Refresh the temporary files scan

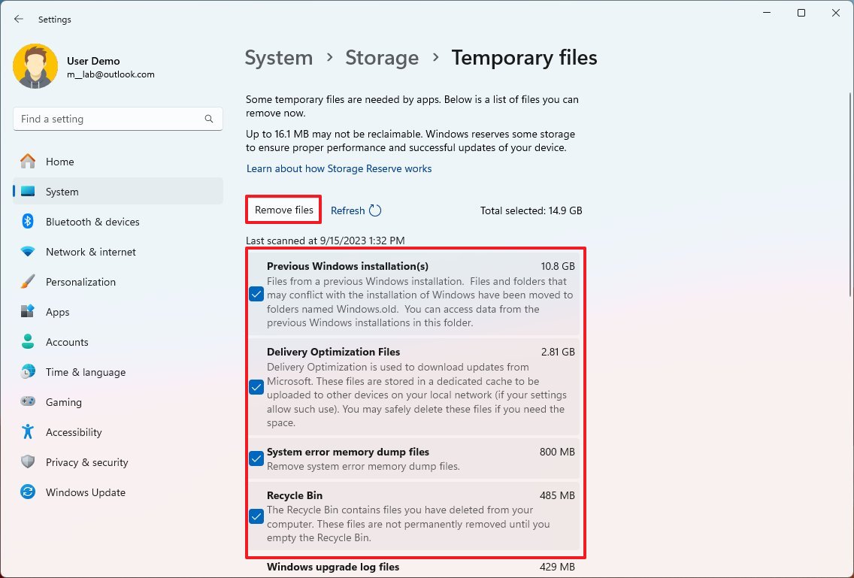tap(356, 210)
